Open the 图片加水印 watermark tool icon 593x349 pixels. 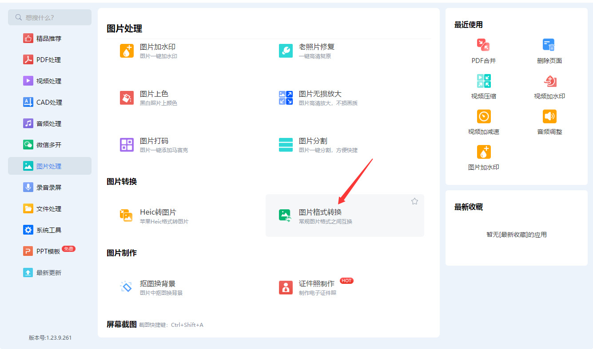[127, 51]
